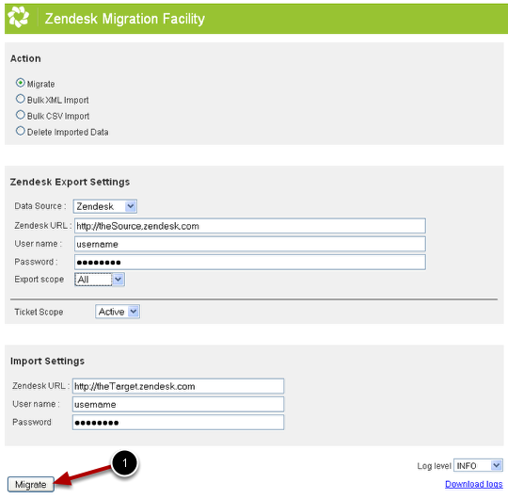Click the numbered step 1 marker
Image resolution: width=508 pixels, height=499 pixels.
(x=125, y=462)
